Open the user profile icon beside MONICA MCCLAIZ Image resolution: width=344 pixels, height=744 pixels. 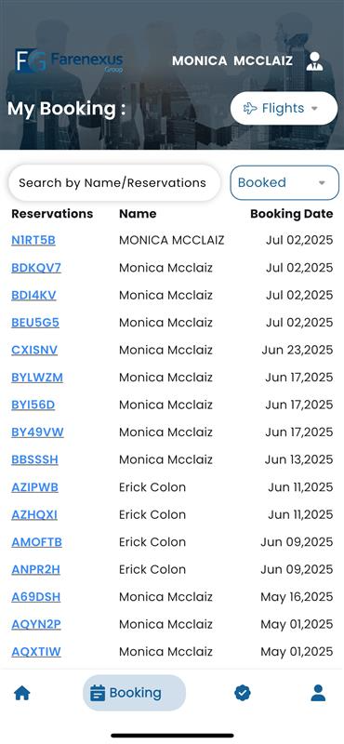(314, 61)
